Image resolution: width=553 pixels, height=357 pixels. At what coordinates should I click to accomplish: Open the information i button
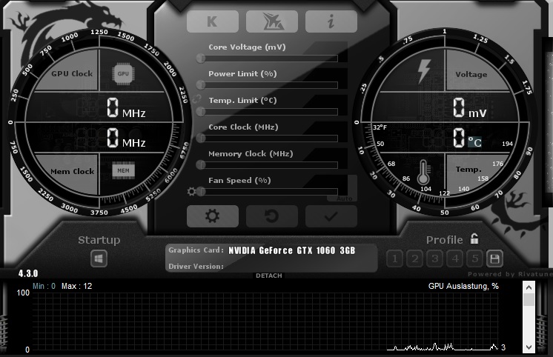[x=331, y=21]
